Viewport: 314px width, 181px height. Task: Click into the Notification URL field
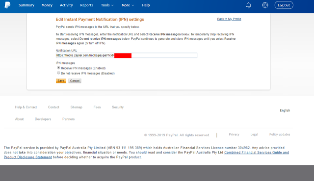pos(127,55)
